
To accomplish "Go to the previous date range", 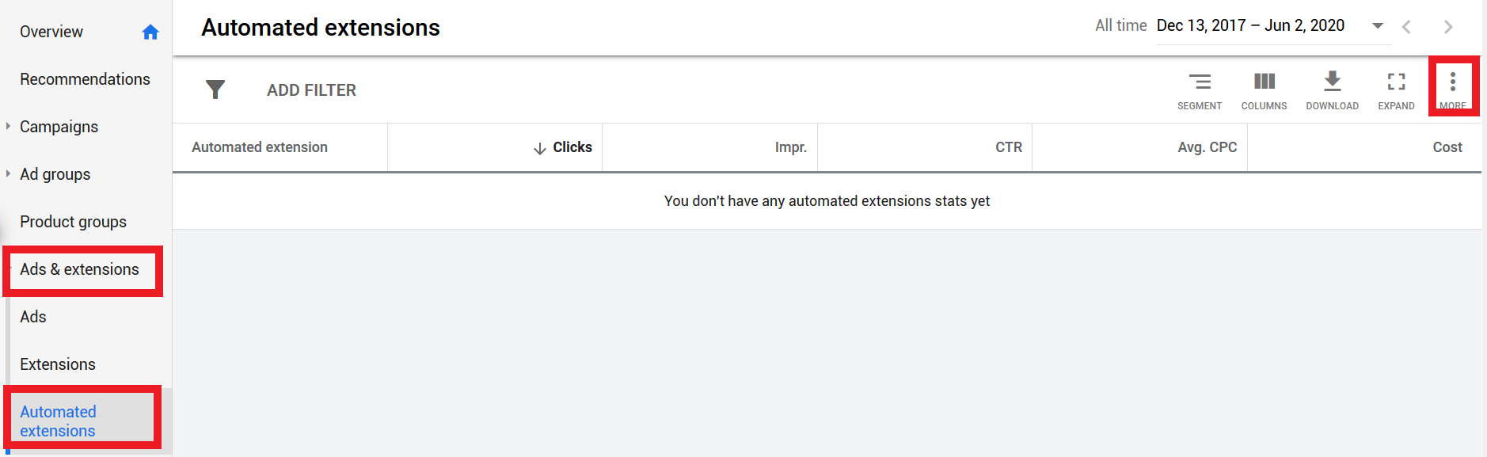I will (x=1406, y=27).
